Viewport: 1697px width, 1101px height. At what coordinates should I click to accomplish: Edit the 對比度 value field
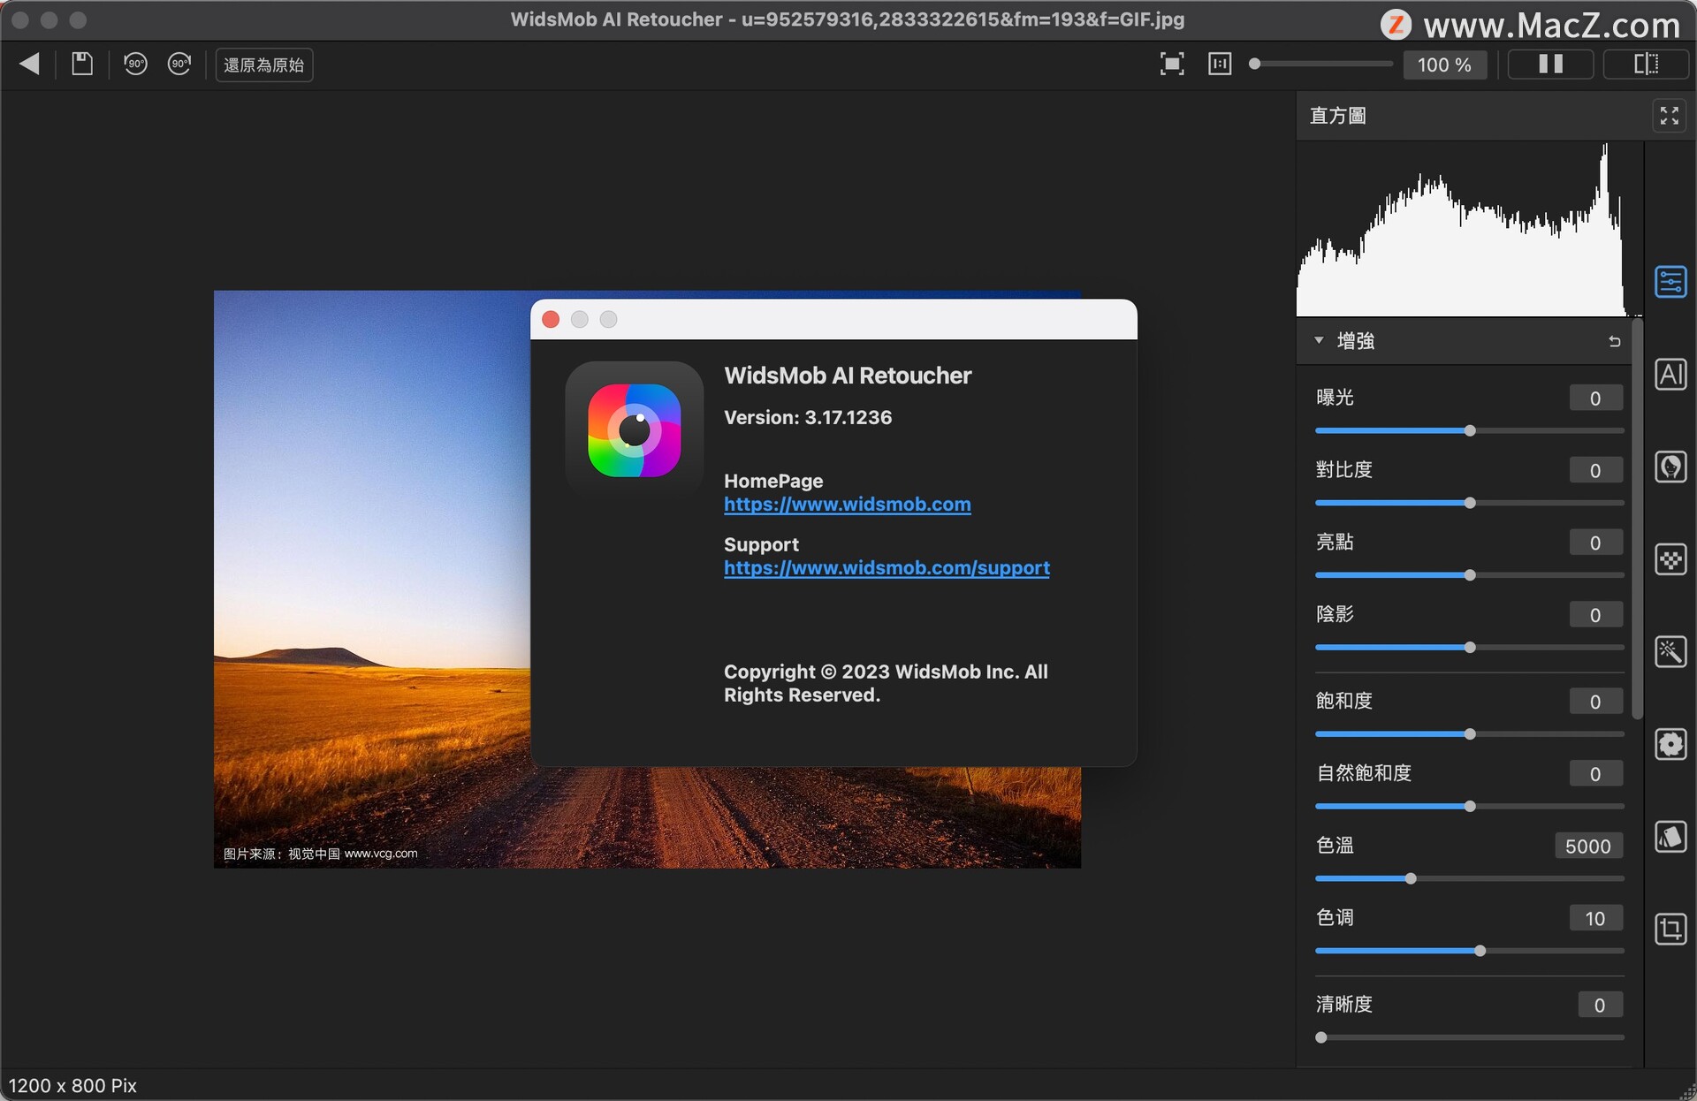point(1595,470)
